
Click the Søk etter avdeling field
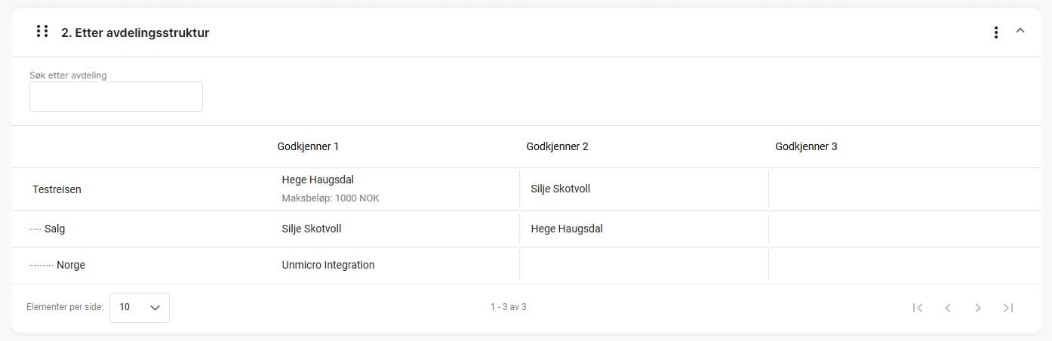[x=116, y=97]
